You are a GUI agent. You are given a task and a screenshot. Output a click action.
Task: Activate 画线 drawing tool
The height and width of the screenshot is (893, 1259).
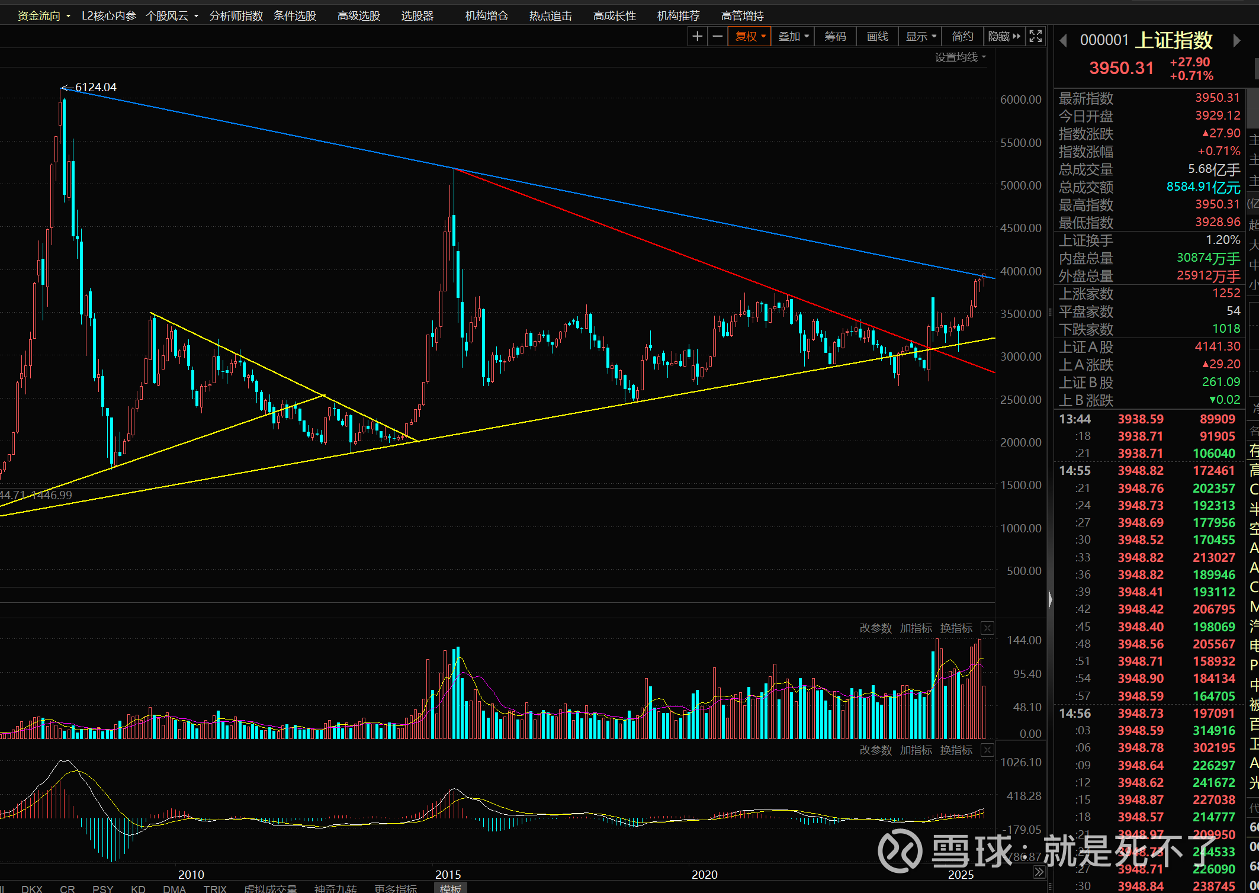pos(877,37)
